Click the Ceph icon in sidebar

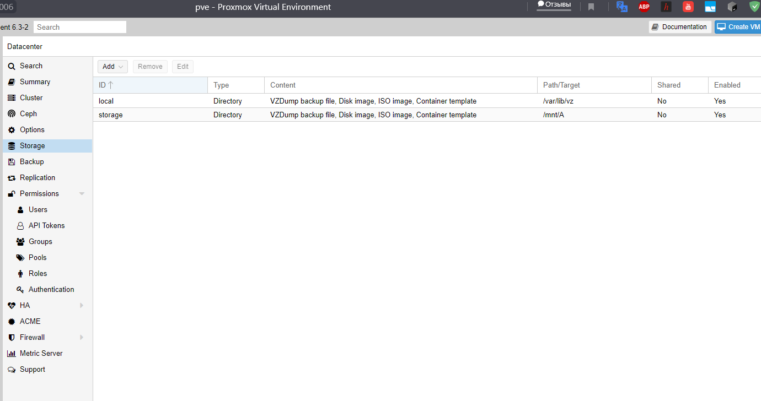12,114
